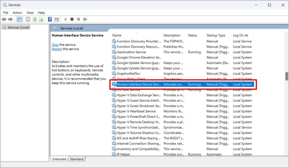The image size is (289, 168).
Task: Click the Stop Service square icon
Action: (72, 19)
